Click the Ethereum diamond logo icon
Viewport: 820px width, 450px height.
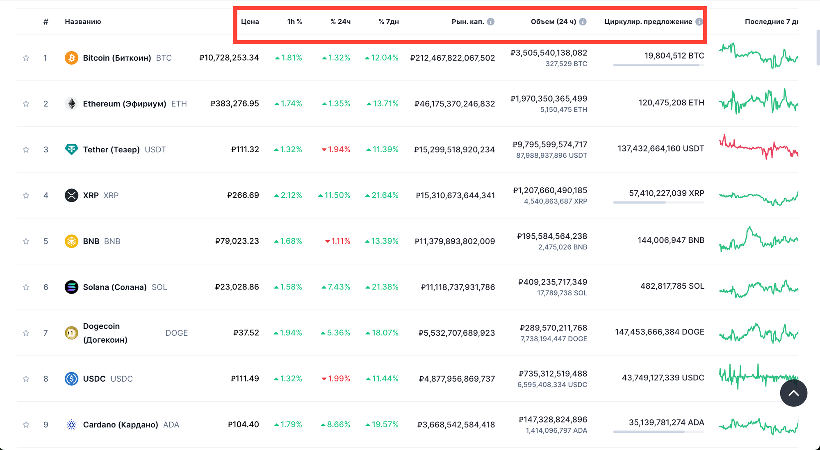71,104
